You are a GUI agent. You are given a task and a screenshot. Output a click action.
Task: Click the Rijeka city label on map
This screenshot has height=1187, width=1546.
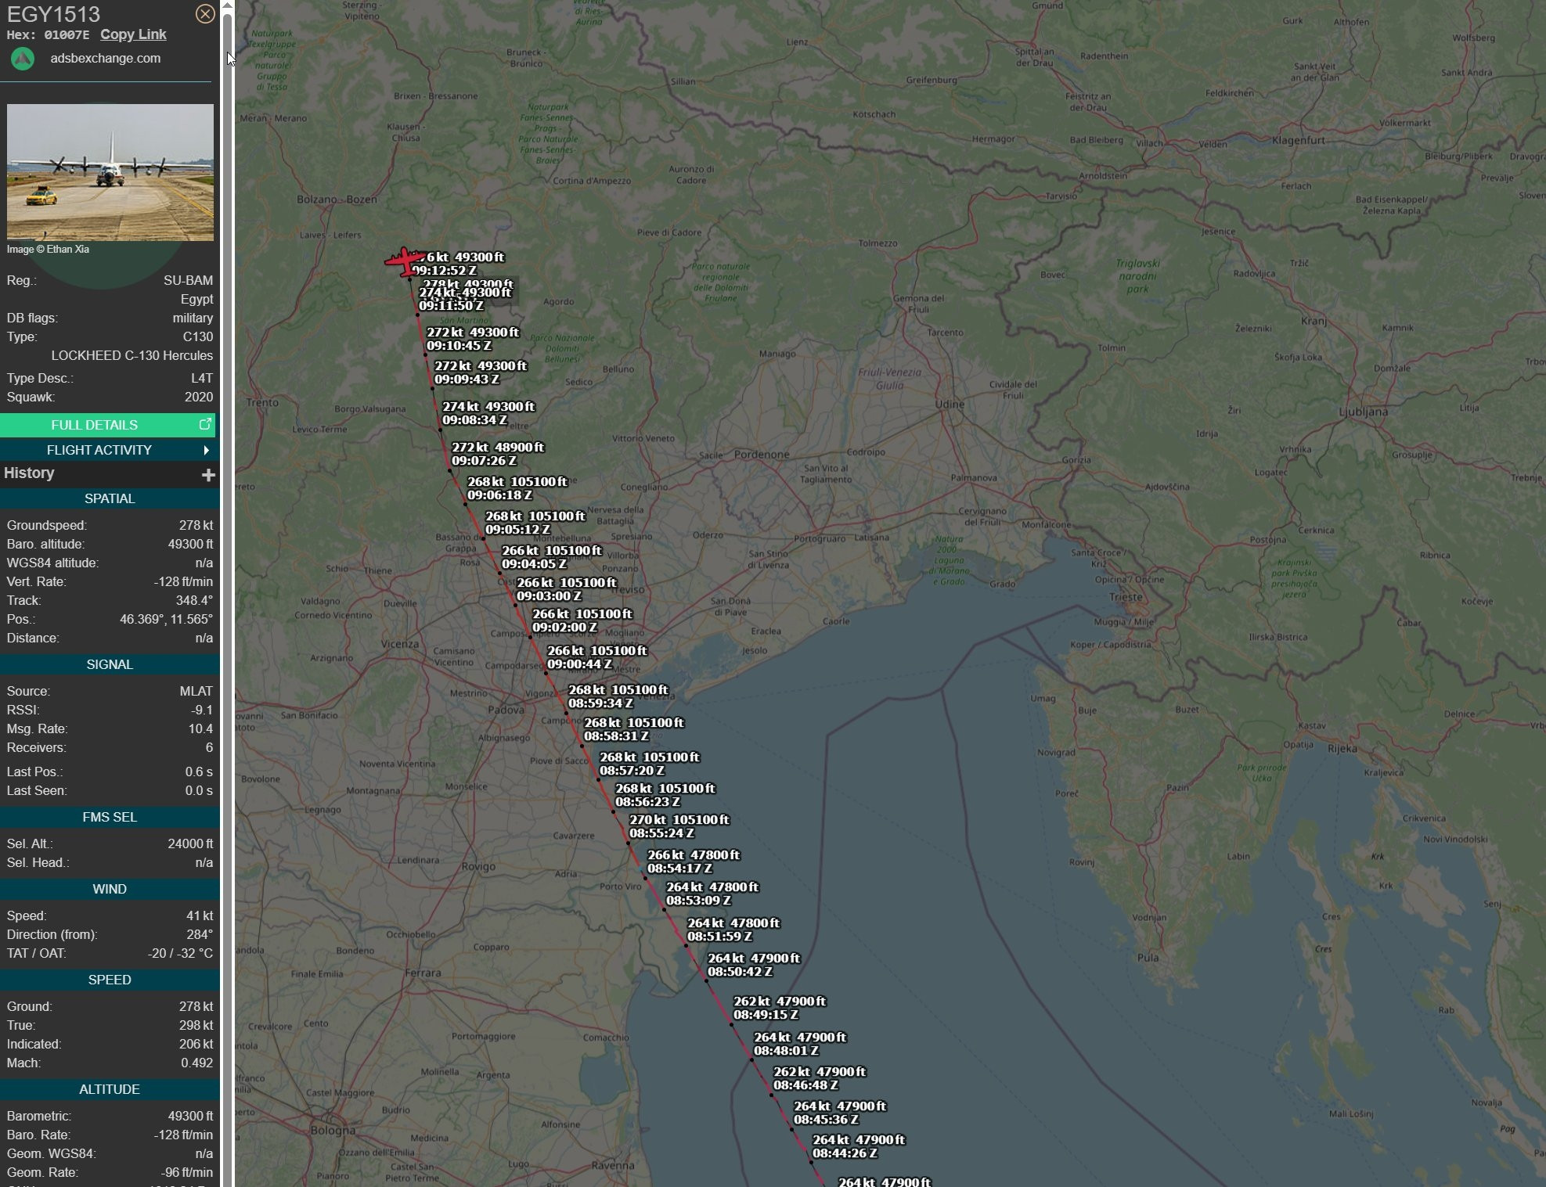[x=1342, y=748]
